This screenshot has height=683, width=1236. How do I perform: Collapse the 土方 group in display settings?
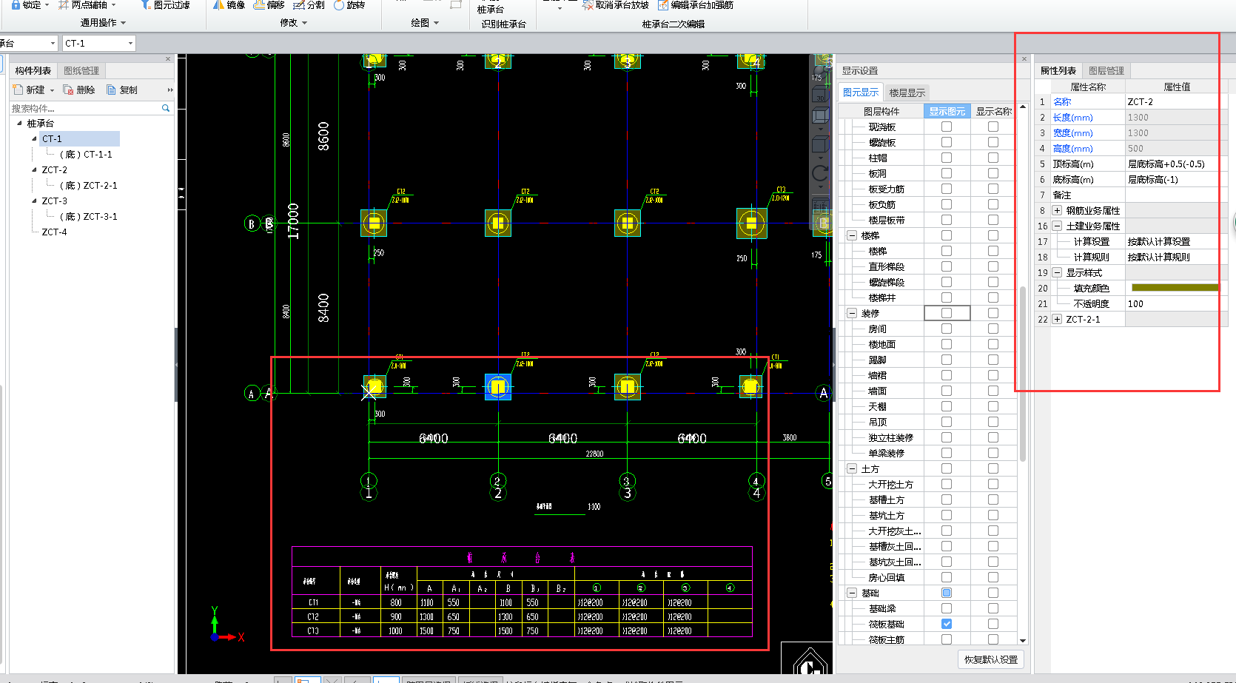(x=852, y=468)
